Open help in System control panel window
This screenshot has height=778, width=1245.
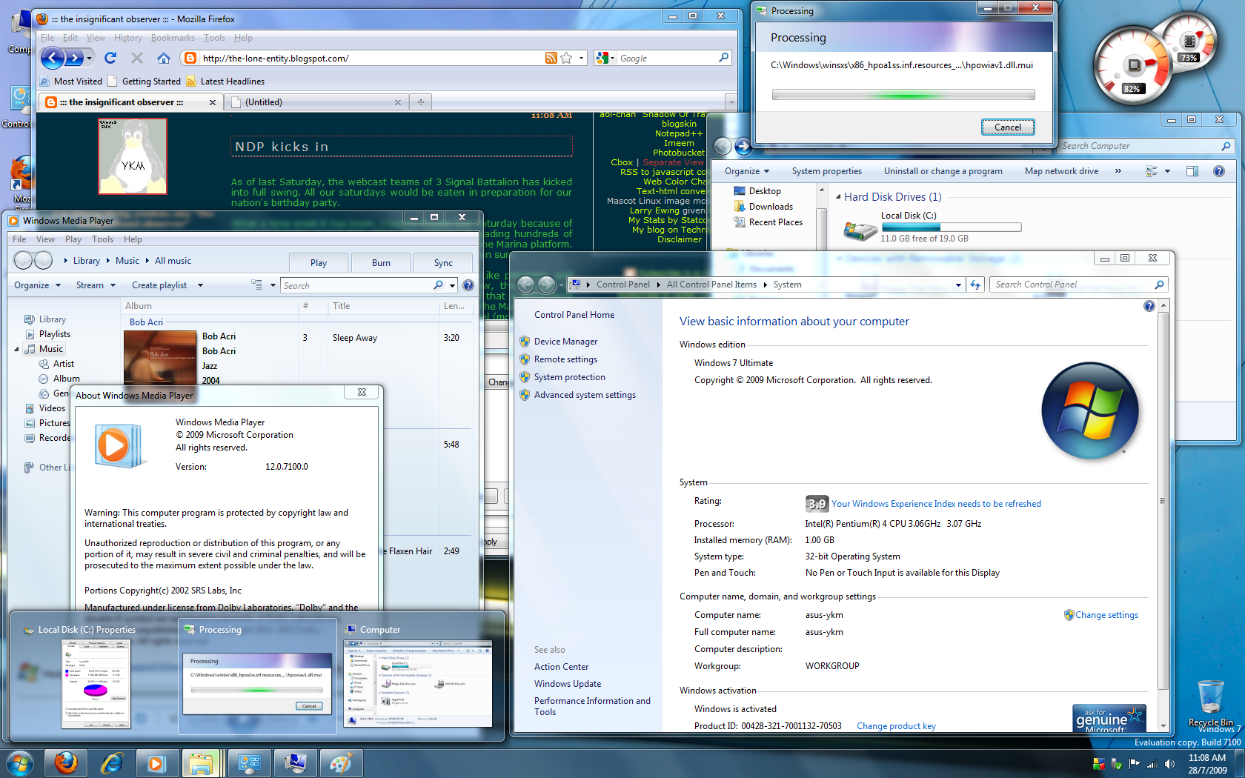coord(1149,306)
